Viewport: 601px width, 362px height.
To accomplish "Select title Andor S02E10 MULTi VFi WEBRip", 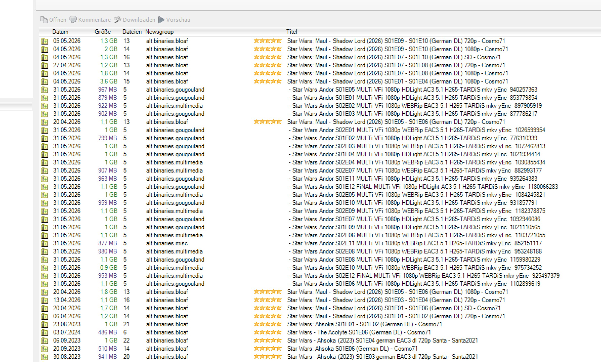I will tap(415, 268).
